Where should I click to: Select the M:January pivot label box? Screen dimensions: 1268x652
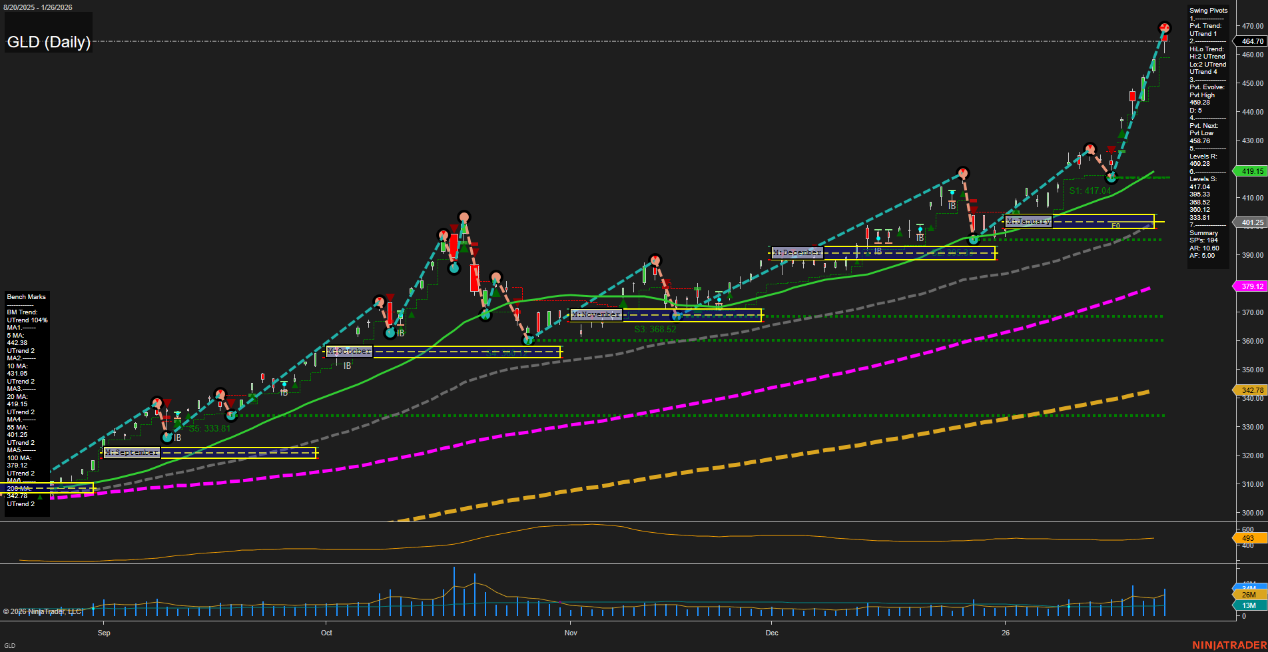(x=1028, y=220)
